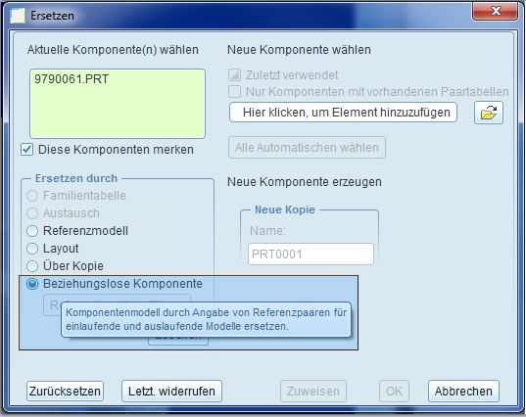Click 'Letzt. widerrufen' button
The height and width of the screenshot is (417, 526).
coord(171,391)
